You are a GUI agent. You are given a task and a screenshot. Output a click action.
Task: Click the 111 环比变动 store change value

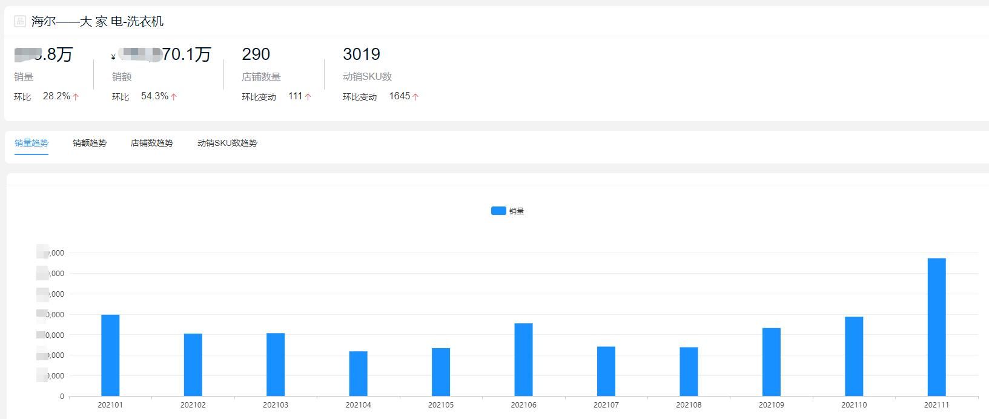coord(296,96)
